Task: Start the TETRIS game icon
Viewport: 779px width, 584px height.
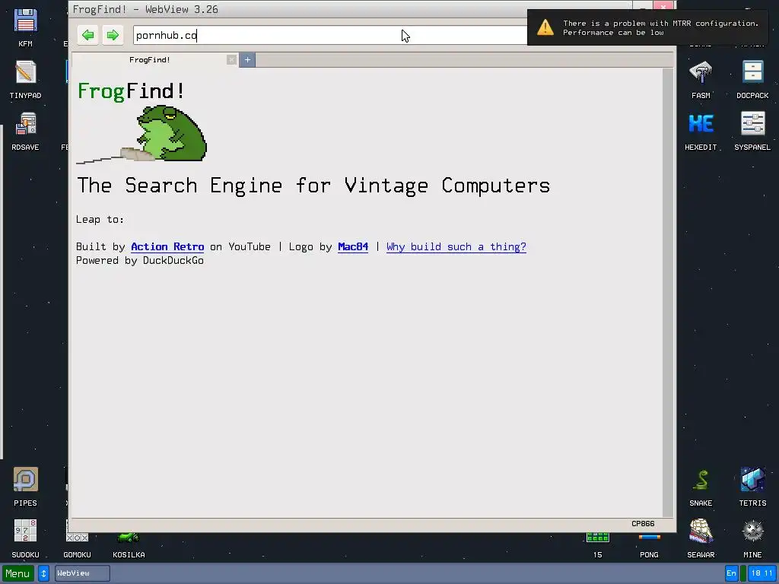Action: (x=752, y=487)
